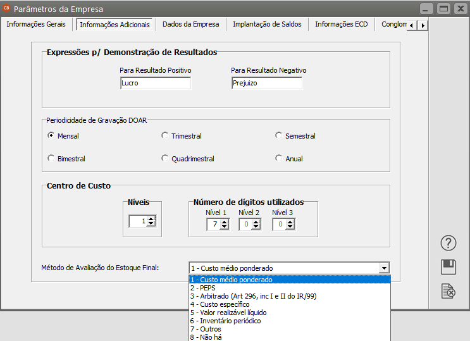Screen dimensions: 470x341
Task: Click the save floppy disk icon
Action: [x=448, y=267]
